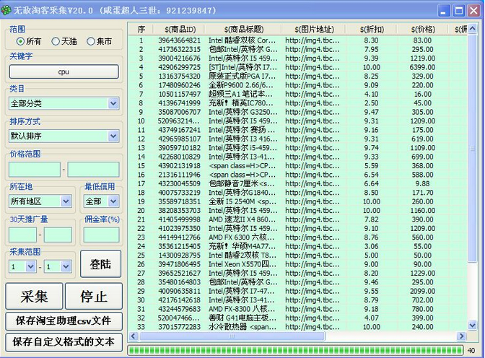Select the 所有 range radio button
Image resolution: width=485 pixels, height=358 pixels.
(20, 41)
